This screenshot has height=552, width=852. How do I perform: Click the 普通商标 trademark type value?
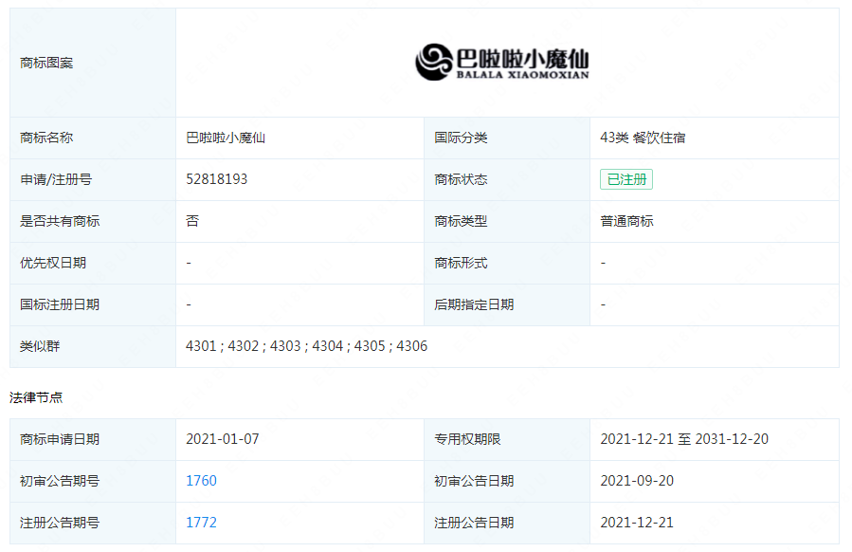(626, 221)
